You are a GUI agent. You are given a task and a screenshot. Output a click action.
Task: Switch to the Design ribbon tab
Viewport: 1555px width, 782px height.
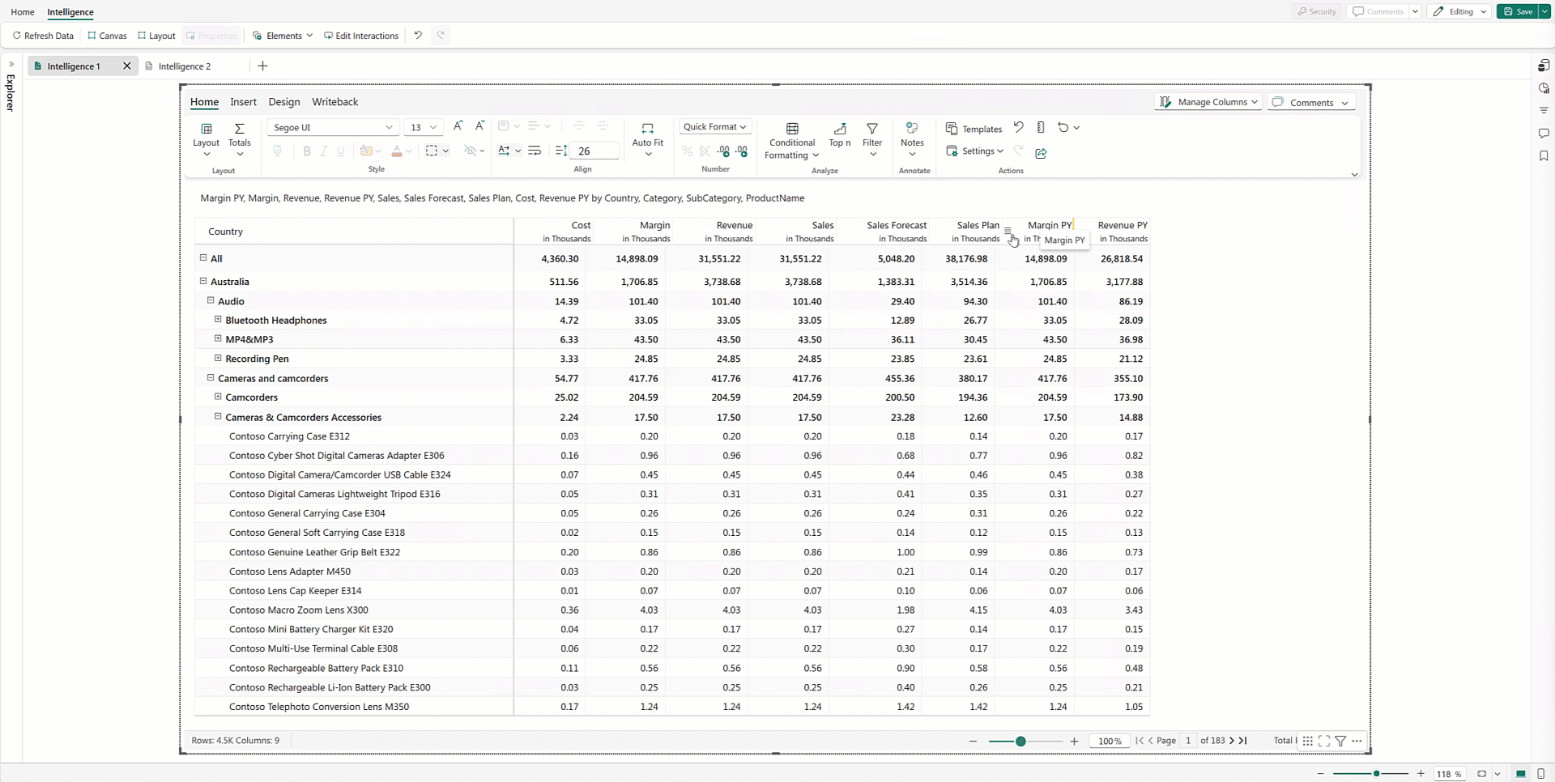[284, 102]
